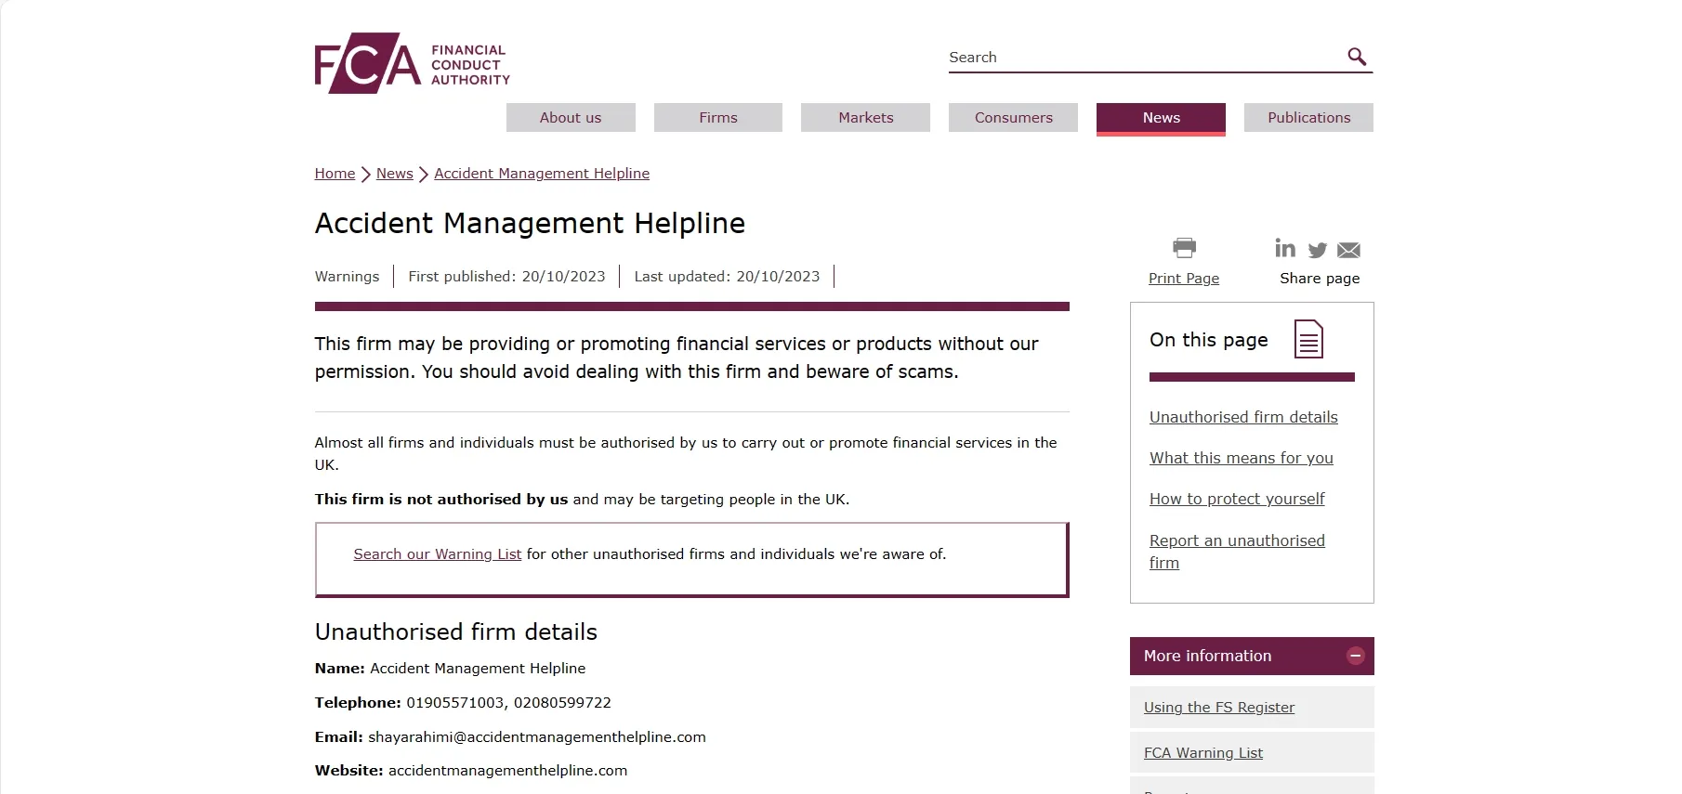Screen dimensions: 1682x794
Task: Open the Markets menu
Action: pyautogui.click(x=865, y=118)
